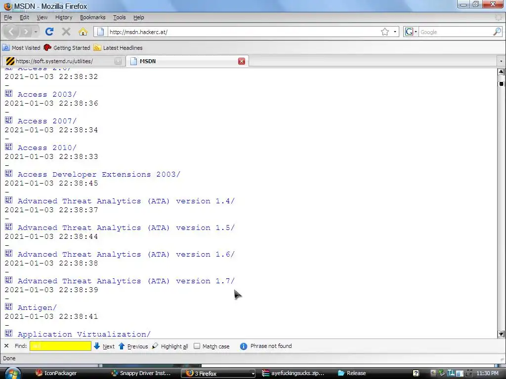Click the Stop loading button

66,32
